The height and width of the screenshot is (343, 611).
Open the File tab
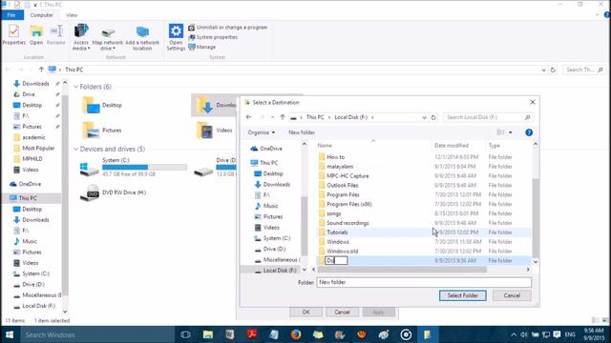click(x=12, y=15)
